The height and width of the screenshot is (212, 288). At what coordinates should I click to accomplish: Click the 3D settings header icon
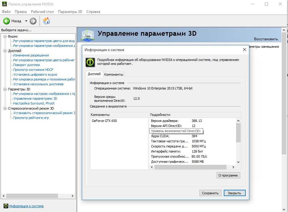click(x=88, y=35)
